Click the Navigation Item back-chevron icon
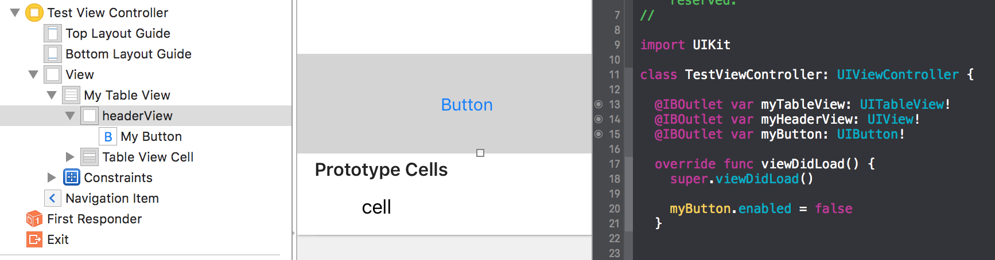The image size is (995, 260). (53, 198)
